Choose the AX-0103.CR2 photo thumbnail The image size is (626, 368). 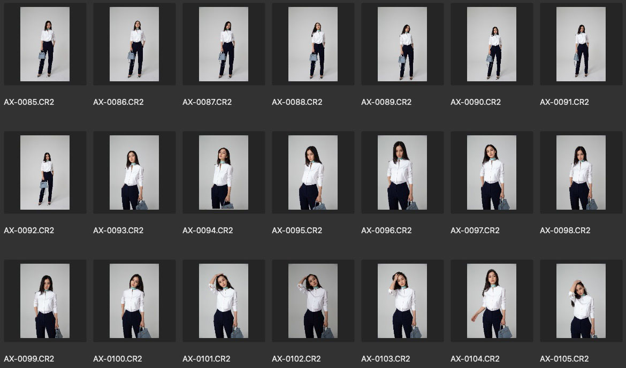(x=402, y=301)
